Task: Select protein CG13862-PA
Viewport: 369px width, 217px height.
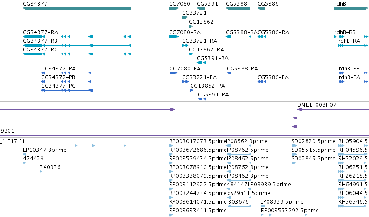Action: click(192, 90)
